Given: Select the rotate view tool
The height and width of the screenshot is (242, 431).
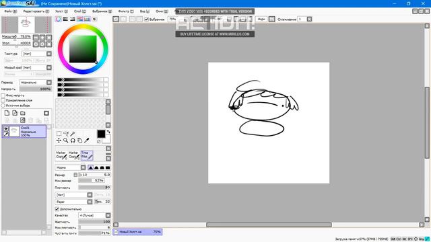Looking at the screenshot, I should pos(73,140).
